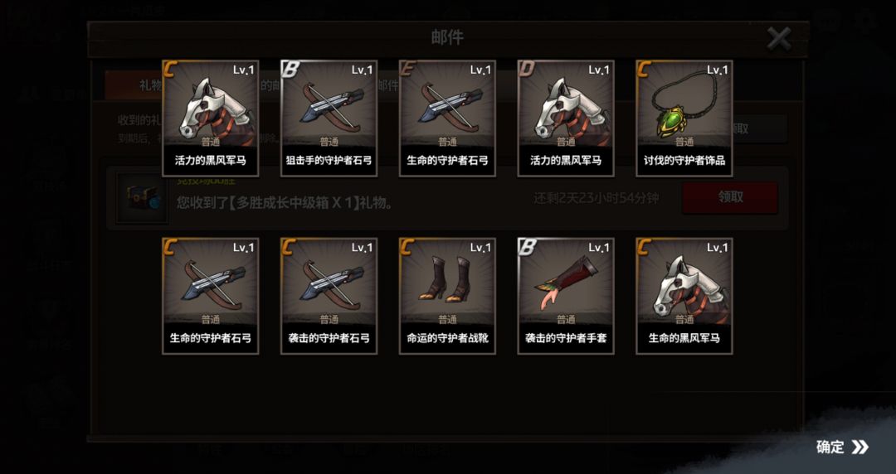Claim the 多胜成长中级箱 gift with 领取

(x=730, y=197)
